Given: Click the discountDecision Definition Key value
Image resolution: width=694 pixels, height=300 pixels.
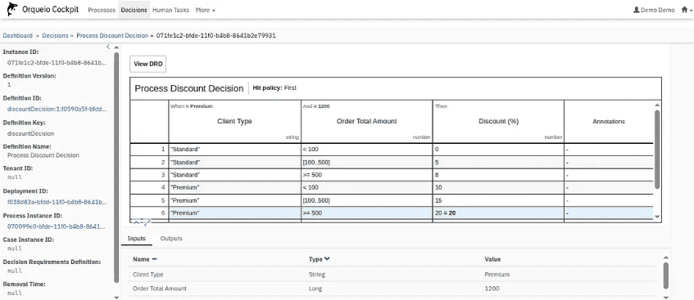Looking at the screenshot, I should click(x=31, y=133).
